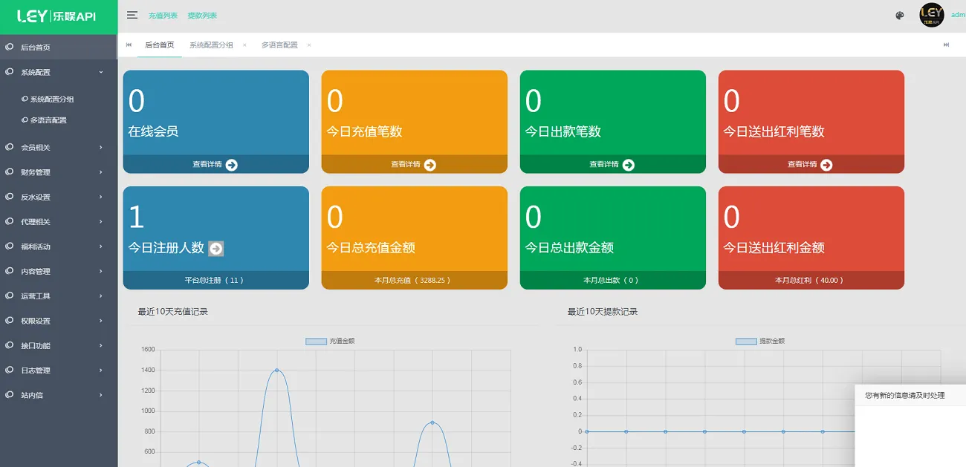Click the 本月总充值（3288.25） progress footer bar
966x467 pixels.
[x=414, y=280]
